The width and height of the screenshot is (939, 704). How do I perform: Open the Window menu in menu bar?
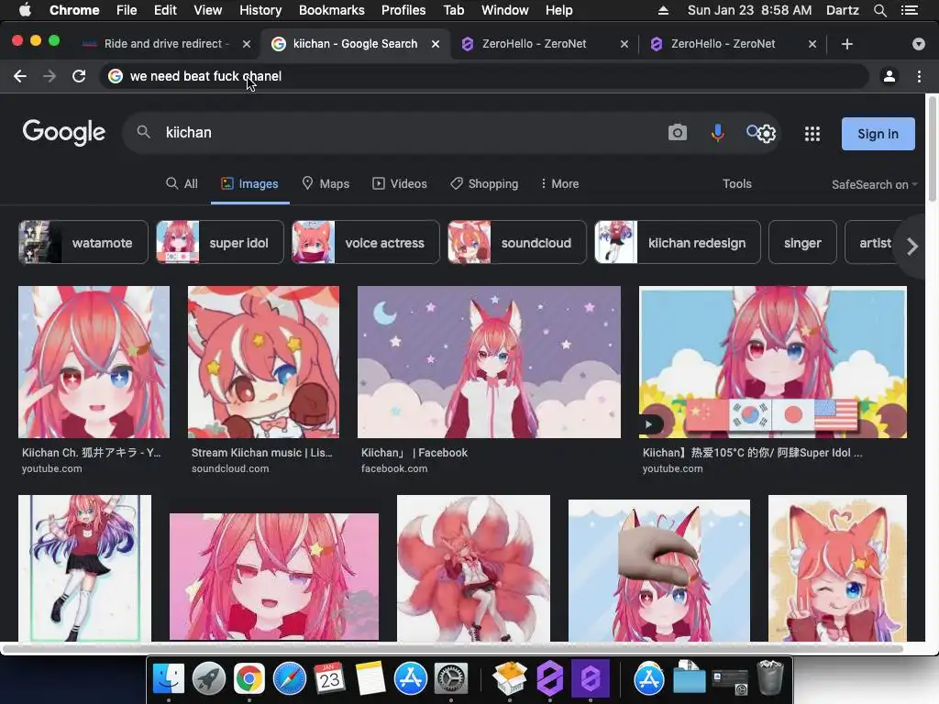[504, 10]
